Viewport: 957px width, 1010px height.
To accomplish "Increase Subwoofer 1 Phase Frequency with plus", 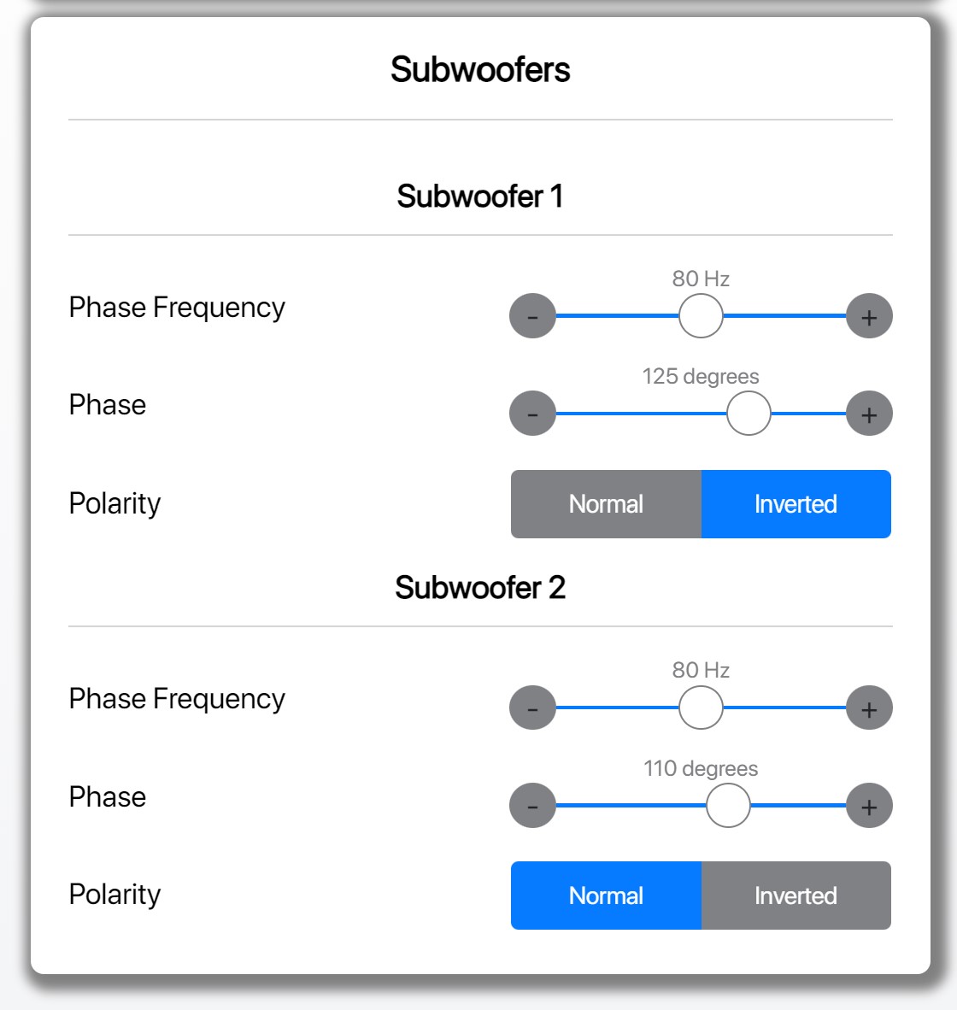I will [x=869, y=315].
